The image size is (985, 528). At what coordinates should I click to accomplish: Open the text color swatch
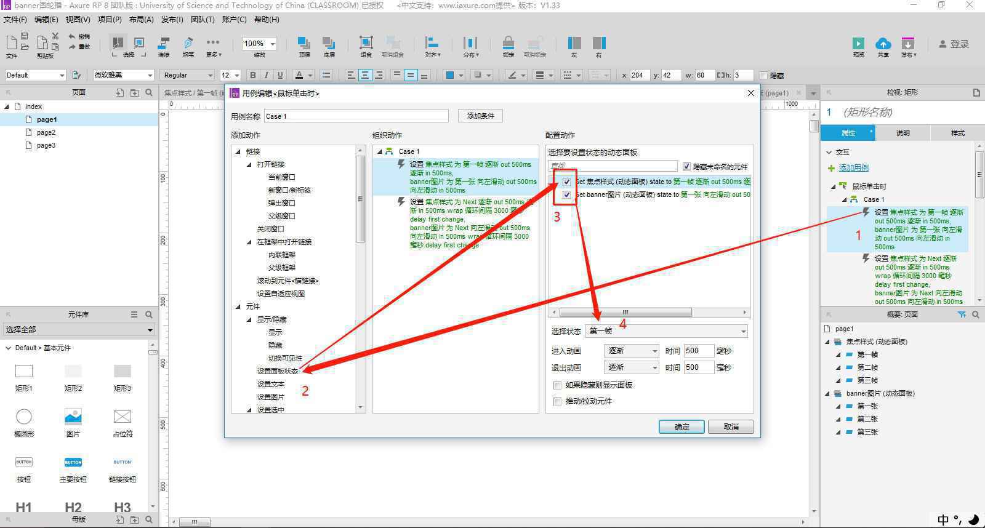pos(299,75)
